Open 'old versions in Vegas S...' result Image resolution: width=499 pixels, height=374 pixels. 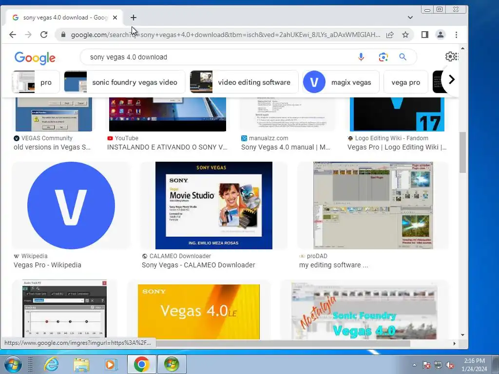pyautogui.click(x=52, y=147)
